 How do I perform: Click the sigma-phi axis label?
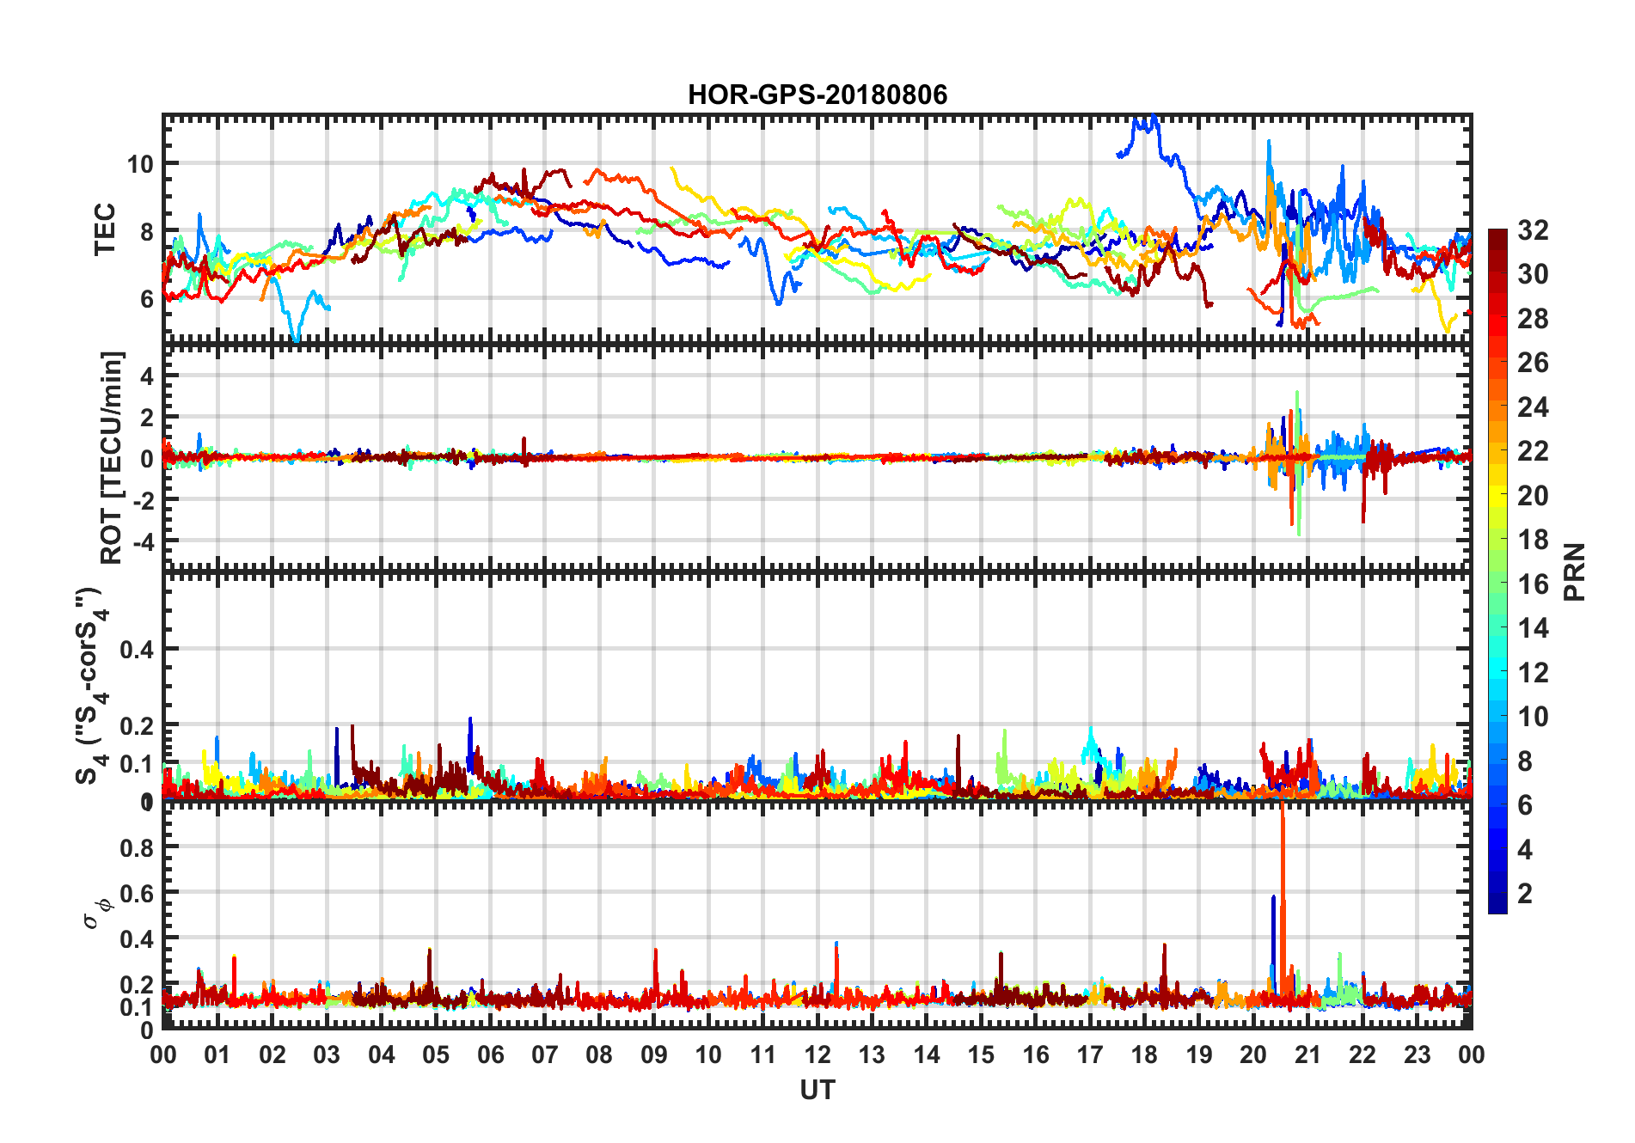[96, 913]
